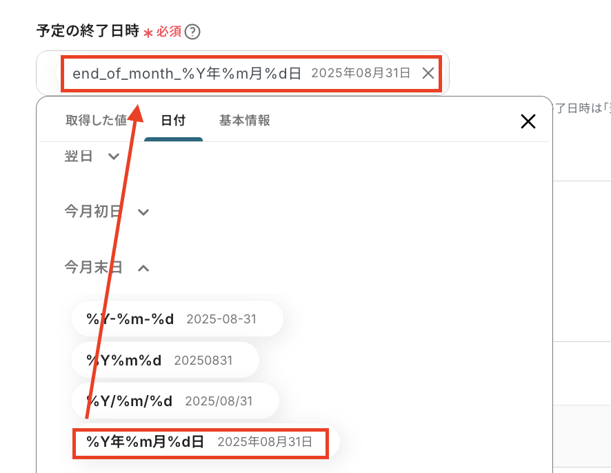Click the 予定の終了日時 field label
This screenshot has width=611, height=473.
[x=88, y=31]
